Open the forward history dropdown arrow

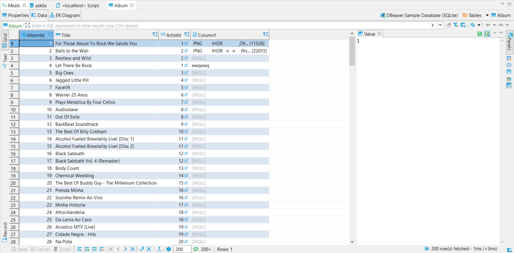pyautogui.click(x=507, y=25)
